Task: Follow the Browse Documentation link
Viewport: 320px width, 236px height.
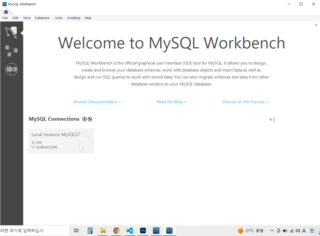Action: [97, 102]
